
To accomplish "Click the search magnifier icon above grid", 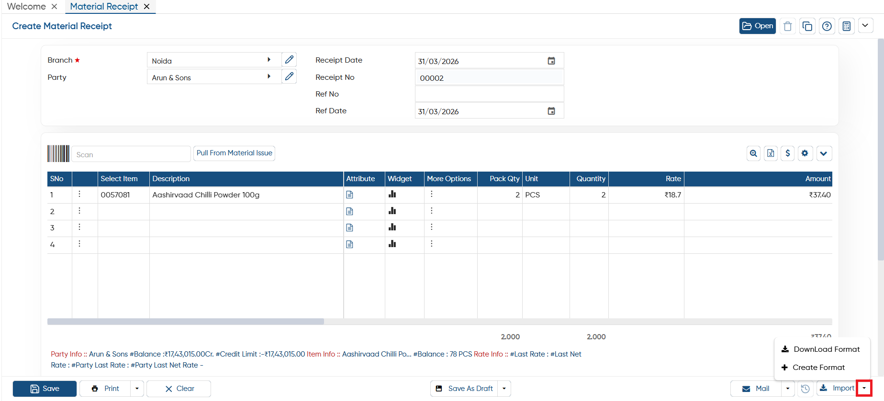I will click(x=753, y=153).
